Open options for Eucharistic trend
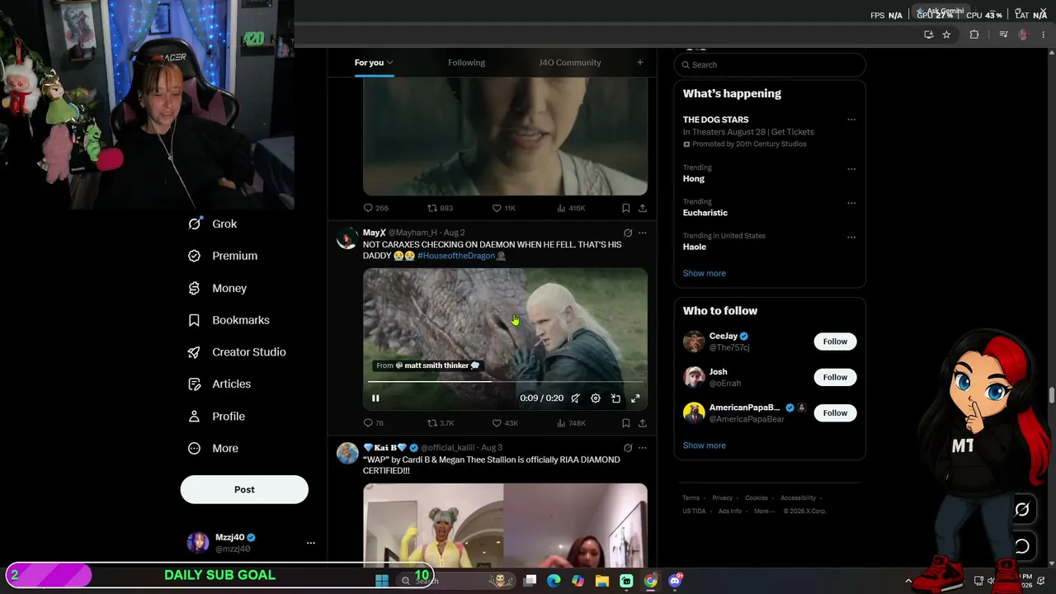Screen dimensions: 1056x594 [851, 203]
